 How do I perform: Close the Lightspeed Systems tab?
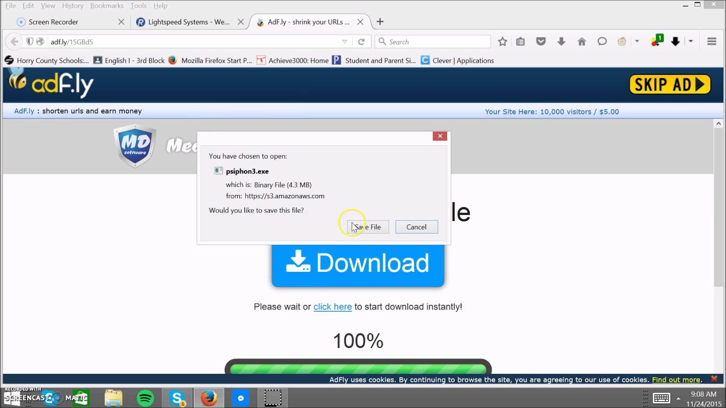point(240,22)
